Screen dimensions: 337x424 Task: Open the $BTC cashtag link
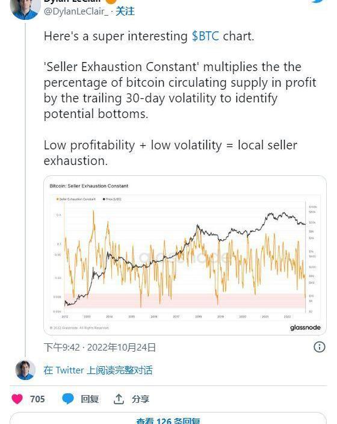[x=205, y=36]
